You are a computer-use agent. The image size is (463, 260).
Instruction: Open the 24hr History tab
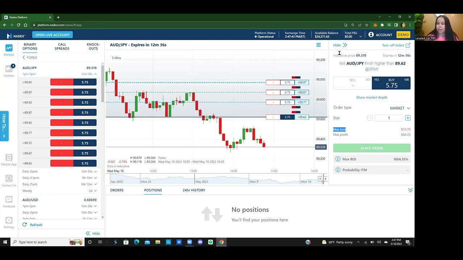[x=194, y=190]
